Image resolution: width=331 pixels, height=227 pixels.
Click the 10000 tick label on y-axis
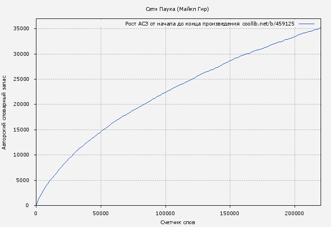point(22,155)
